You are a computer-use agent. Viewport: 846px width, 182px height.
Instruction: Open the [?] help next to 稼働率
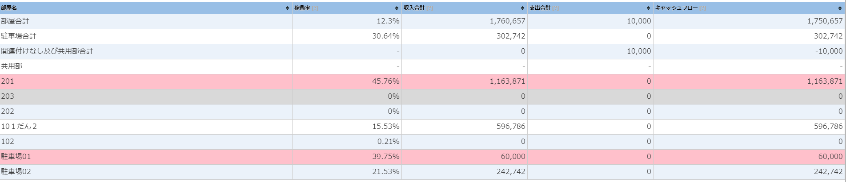(315, 8)
